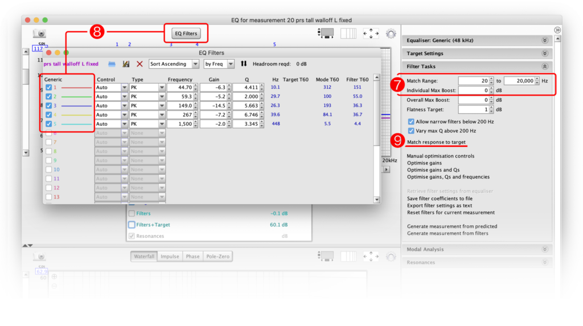Viewport: 583px width, 326px height.
Task: Uncheck filter 1 checkbox in Generic column
Action: 49,88
